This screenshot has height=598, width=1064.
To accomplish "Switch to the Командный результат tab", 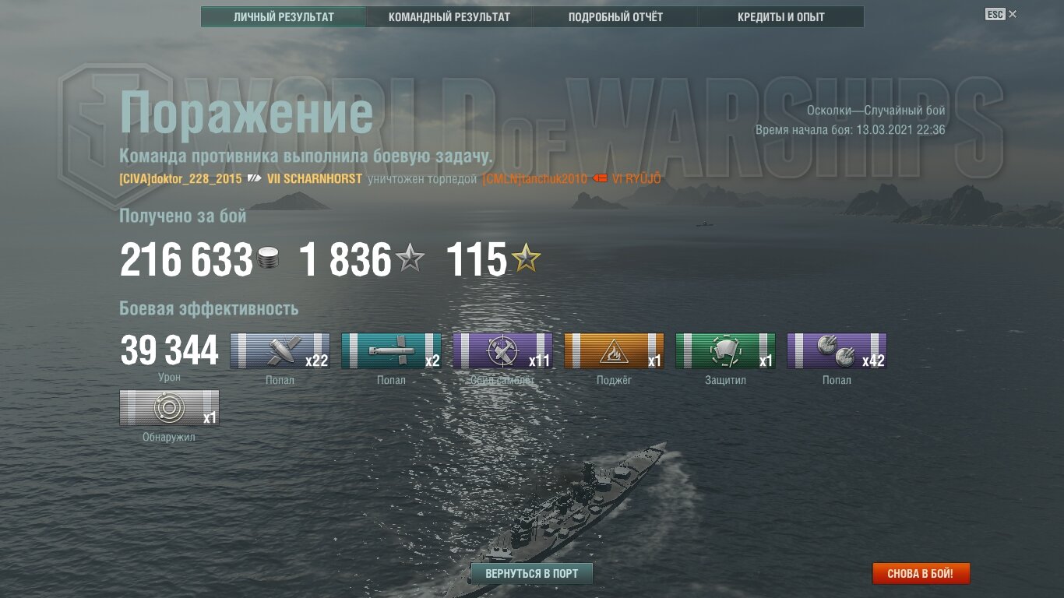I will tap(449, 16).
